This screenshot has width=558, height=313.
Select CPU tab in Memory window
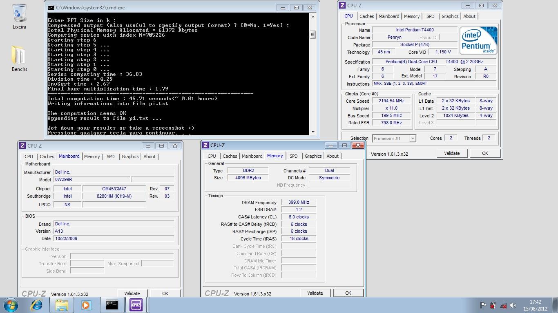pyautogui.click(x=212, y=156)
